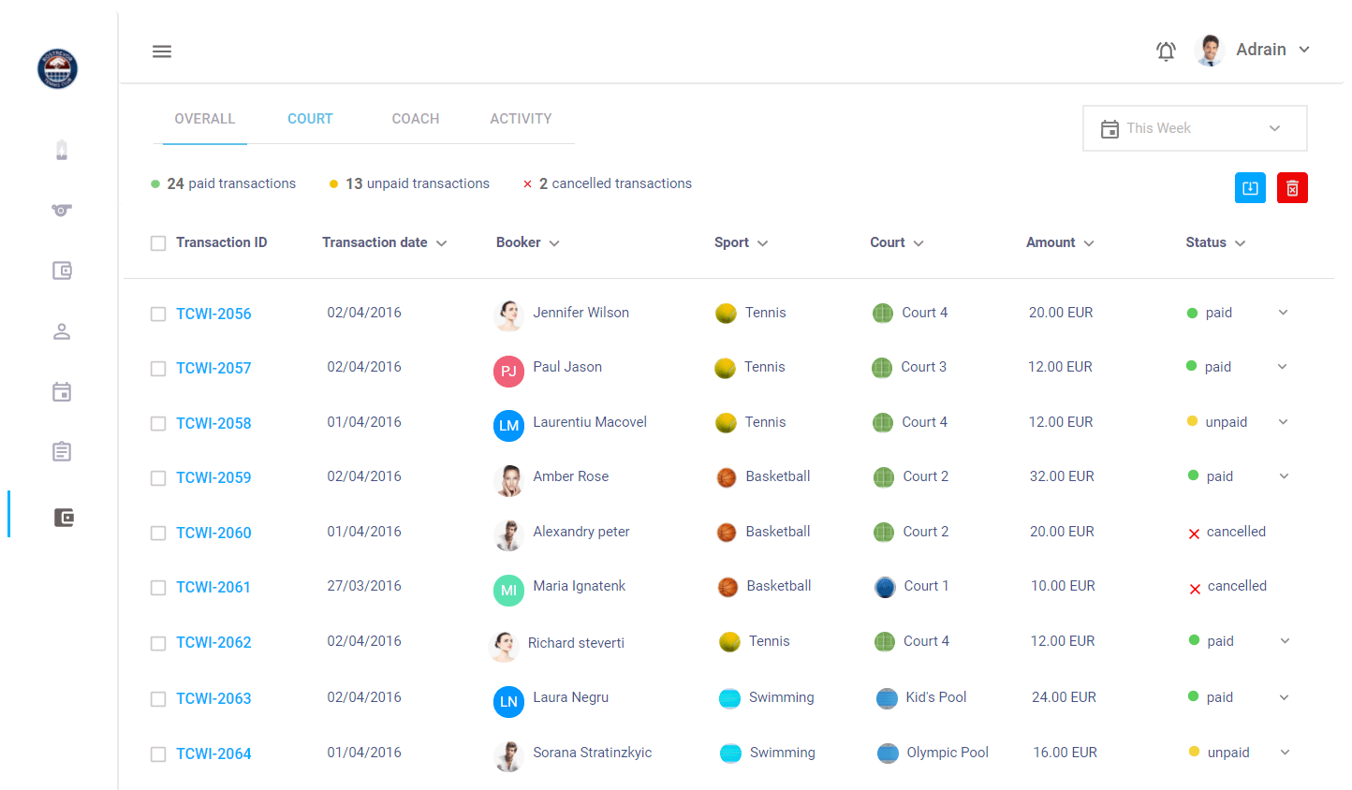Open transaction TCWI-2056 link
The height and width of the screenshot is (790, 1352).
213,314
